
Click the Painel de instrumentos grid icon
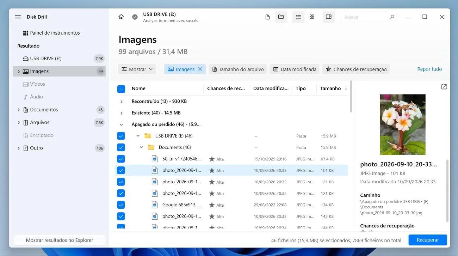pyautogui.click(x=25, y=33)
